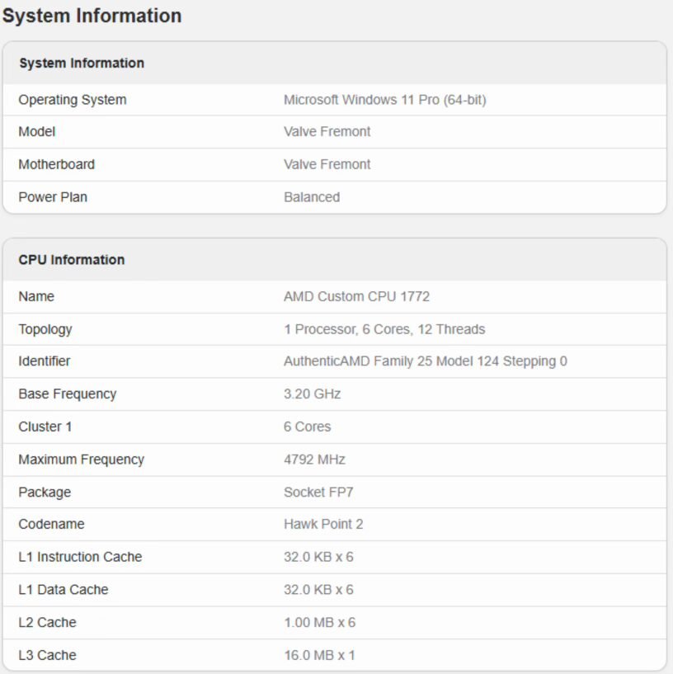Select AMD Custom CPU 1772 name
The image size is (673, 674).
356,297
